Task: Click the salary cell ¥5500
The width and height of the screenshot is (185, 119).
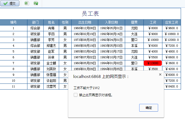Action: pos(153,57)
